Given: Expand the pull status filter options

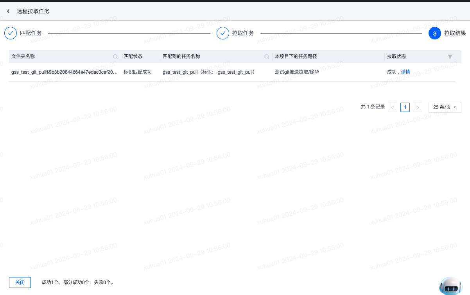Looking at the screenshot, I should pos(450,56).
